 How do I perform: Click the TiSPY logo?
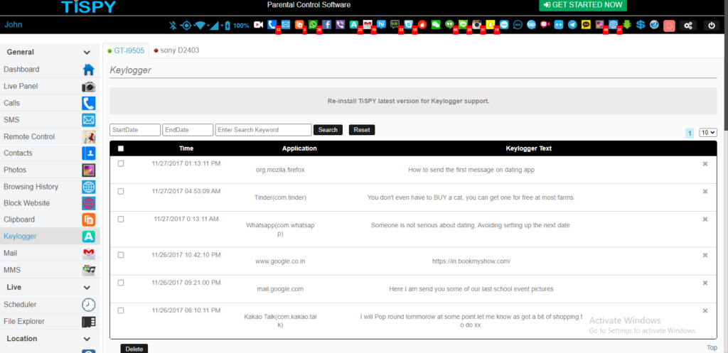click(x=88, y=6)
